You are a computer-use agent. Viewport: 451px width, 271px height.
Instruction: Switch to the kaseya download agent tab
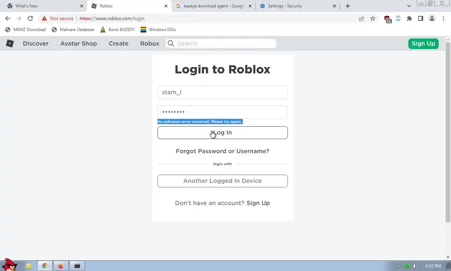click(214, 6)
